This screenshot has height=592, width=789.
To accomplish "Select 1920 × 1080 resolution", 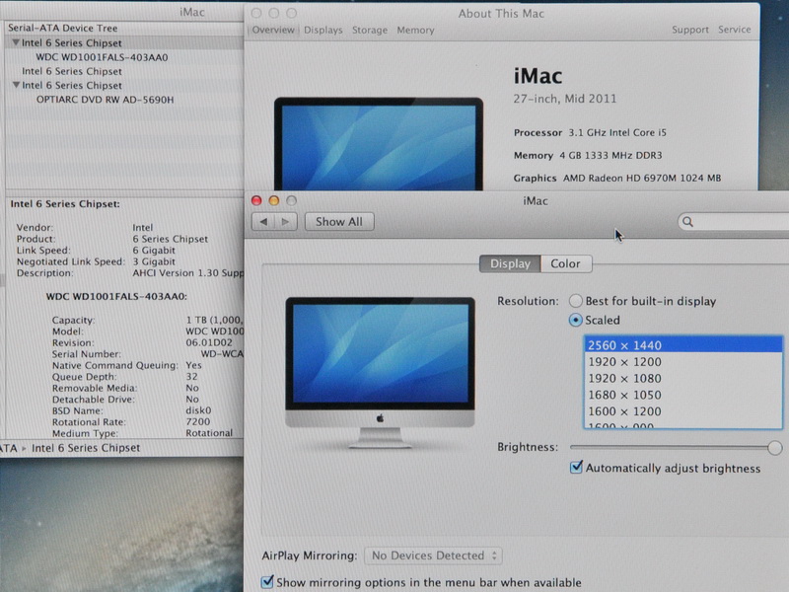I will 682,378.
